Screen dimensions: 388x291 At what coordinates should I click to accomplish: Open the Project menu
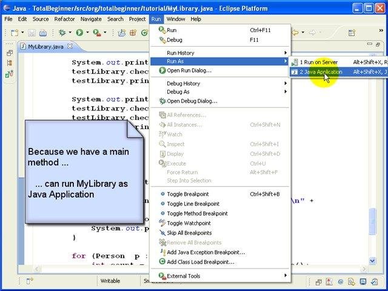[138, 19]
